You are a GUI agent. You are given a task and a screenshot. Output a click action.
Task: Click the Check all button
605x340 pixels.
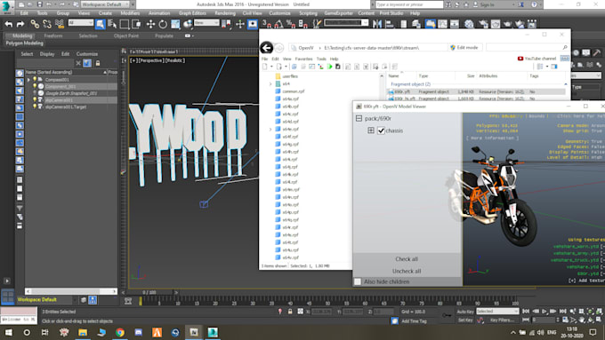[407, 259]
